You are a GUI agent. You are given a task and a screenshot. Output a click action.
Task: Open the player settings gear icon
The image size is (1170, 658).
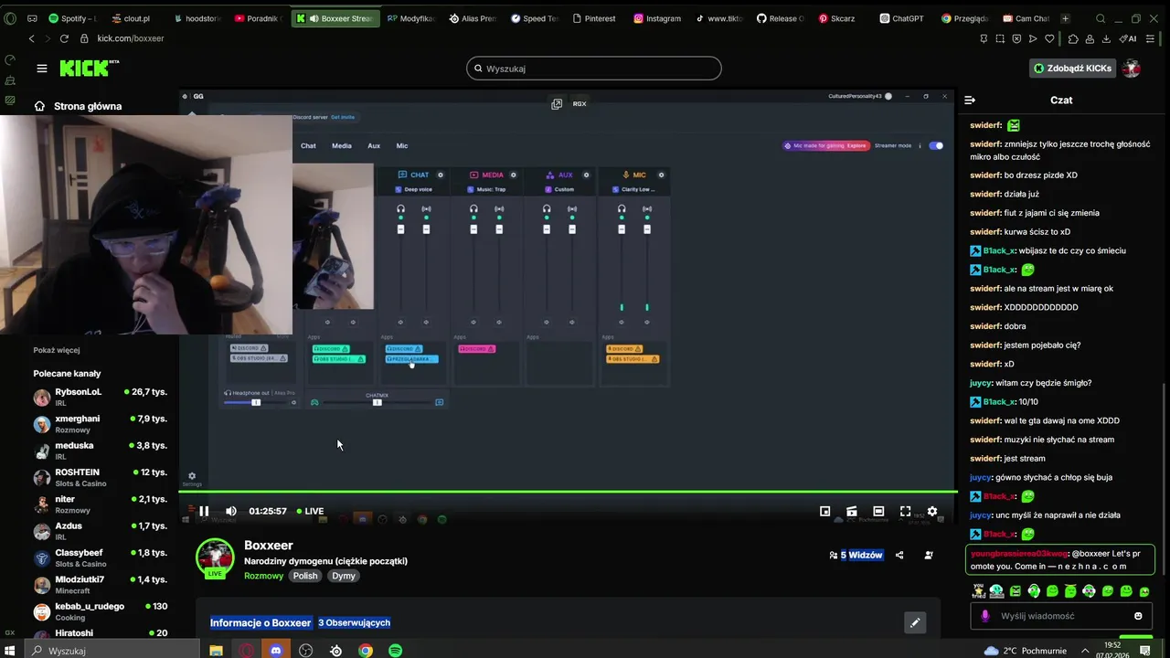point(932,512)
